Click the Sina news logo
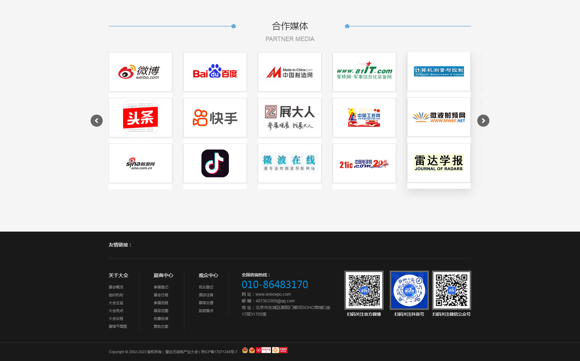The height and width of the screenshot is (361, 580). [x=140, y=163]
